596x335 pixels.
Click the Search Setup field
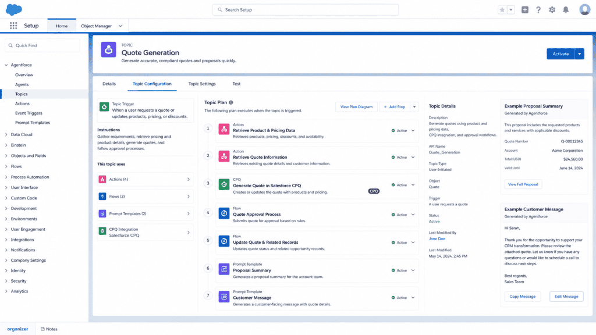coord(305,10)
